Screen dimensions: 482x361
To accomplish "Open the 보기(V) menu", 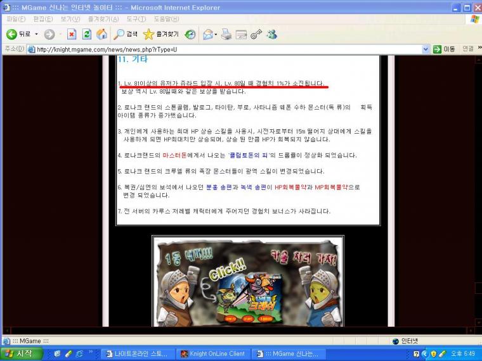I will [x=70, y=19].
